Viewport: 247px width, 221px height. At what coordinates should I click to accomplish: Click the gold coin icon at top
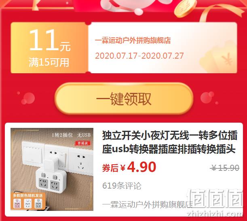coord(185,8)
